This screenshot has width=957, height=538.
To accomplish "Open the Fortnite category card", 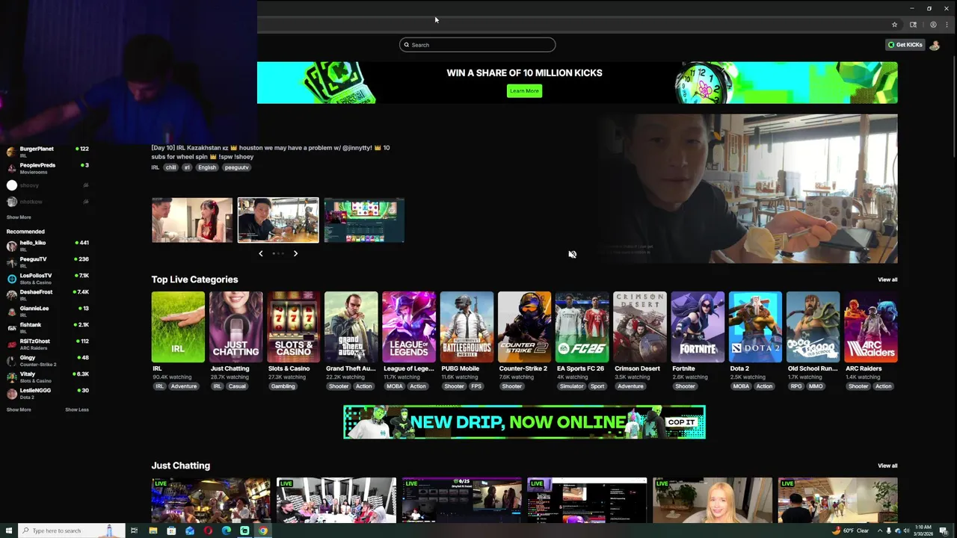I will pos(698,327).
